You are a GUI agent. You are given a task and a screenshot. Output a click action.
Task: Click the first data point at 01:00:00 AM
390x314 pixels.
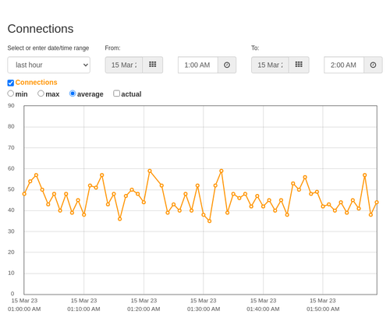click(24, 194)
